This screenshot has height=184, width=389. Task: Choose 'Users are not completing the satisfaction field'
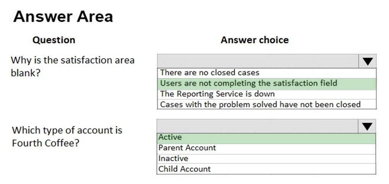coord(267,83)
